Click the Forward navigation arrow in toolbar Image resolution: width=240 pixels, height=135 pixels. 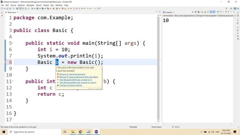93,9
